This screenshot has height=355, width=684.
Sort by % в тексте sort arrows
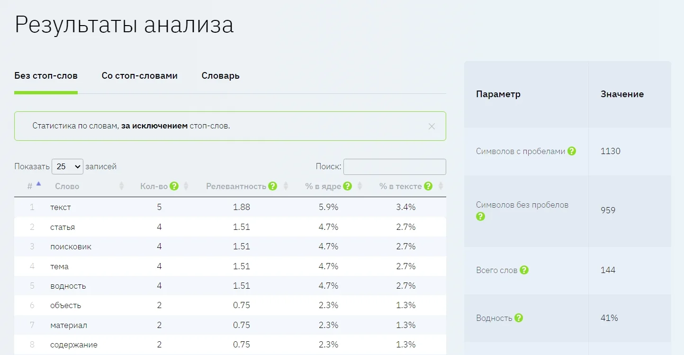[441, 186]
